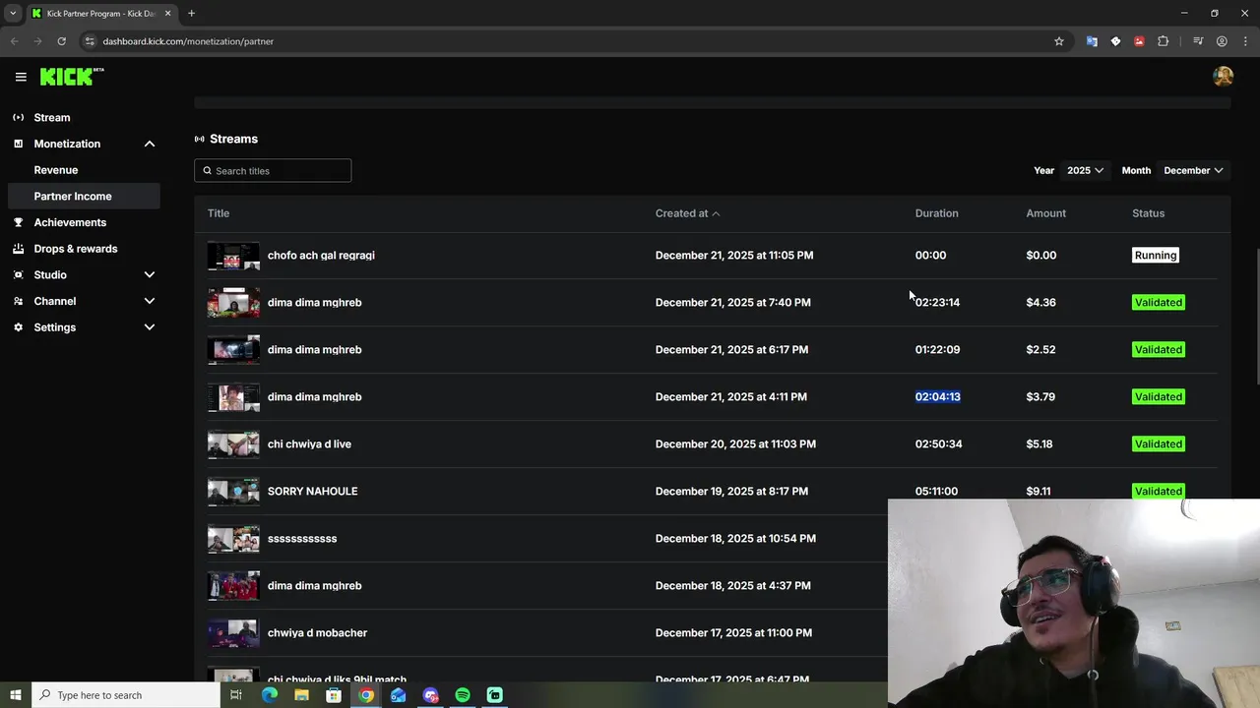The height and width of the screenshot is (708, 1260).
Task: Open the ssssssssssss stream thumbnail
Action: click(x=233, y=539)
